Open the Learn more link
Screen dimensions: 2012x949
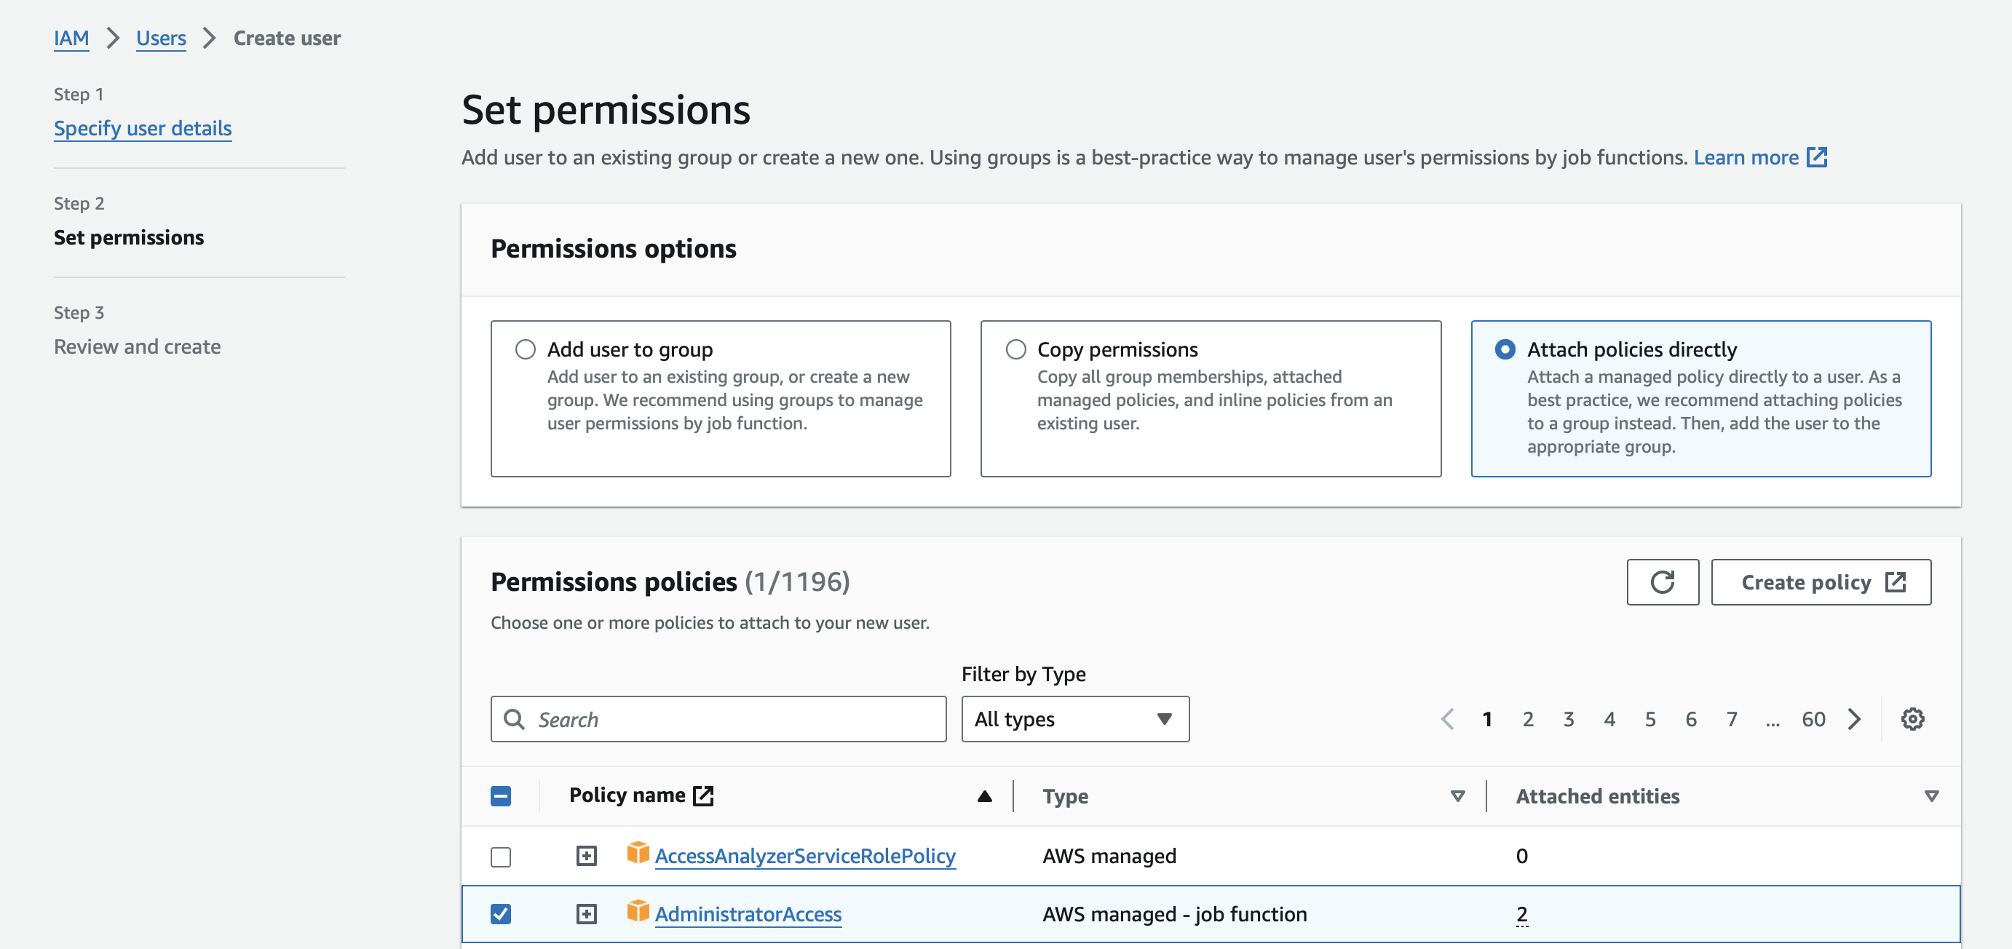tap(1746, 157)
